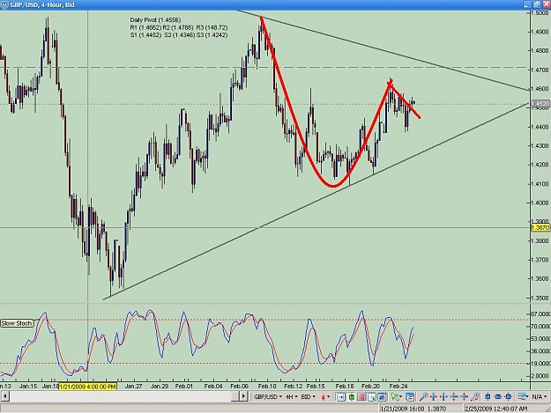Click the green candle toolbar icon
The width and height of the screenshot is (551, 413).
352,397
